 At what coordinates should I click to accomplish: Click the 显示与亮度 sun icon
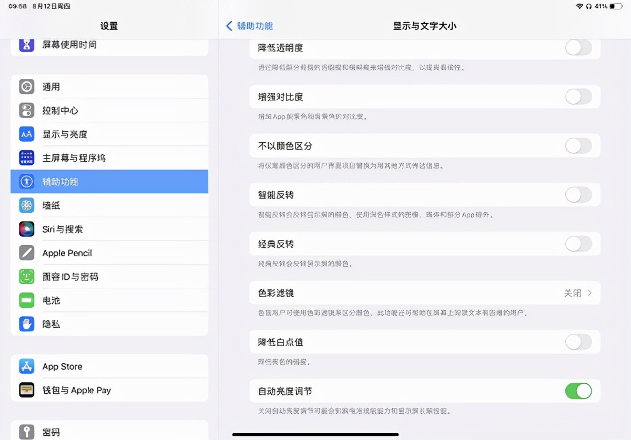26,134
